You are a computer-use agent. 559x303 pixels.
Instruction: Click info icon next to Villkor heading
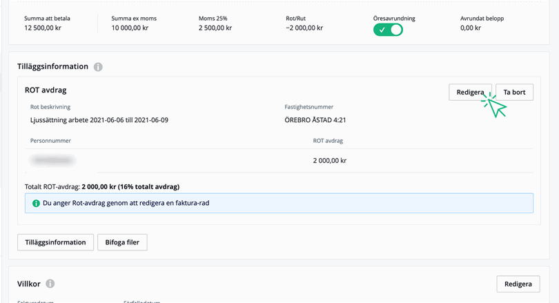[x=50, y=284]
